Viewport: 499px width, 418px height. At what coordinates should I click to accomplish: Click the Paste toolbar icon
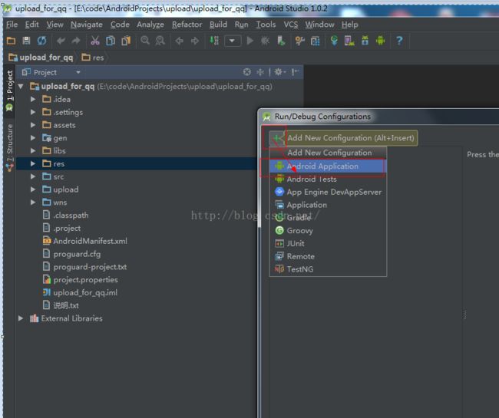coord(126,41)
